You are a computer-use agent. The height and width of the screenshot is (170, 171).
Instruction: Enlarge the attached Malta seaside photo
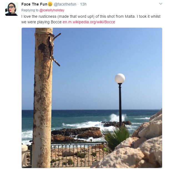click(92, 98)
